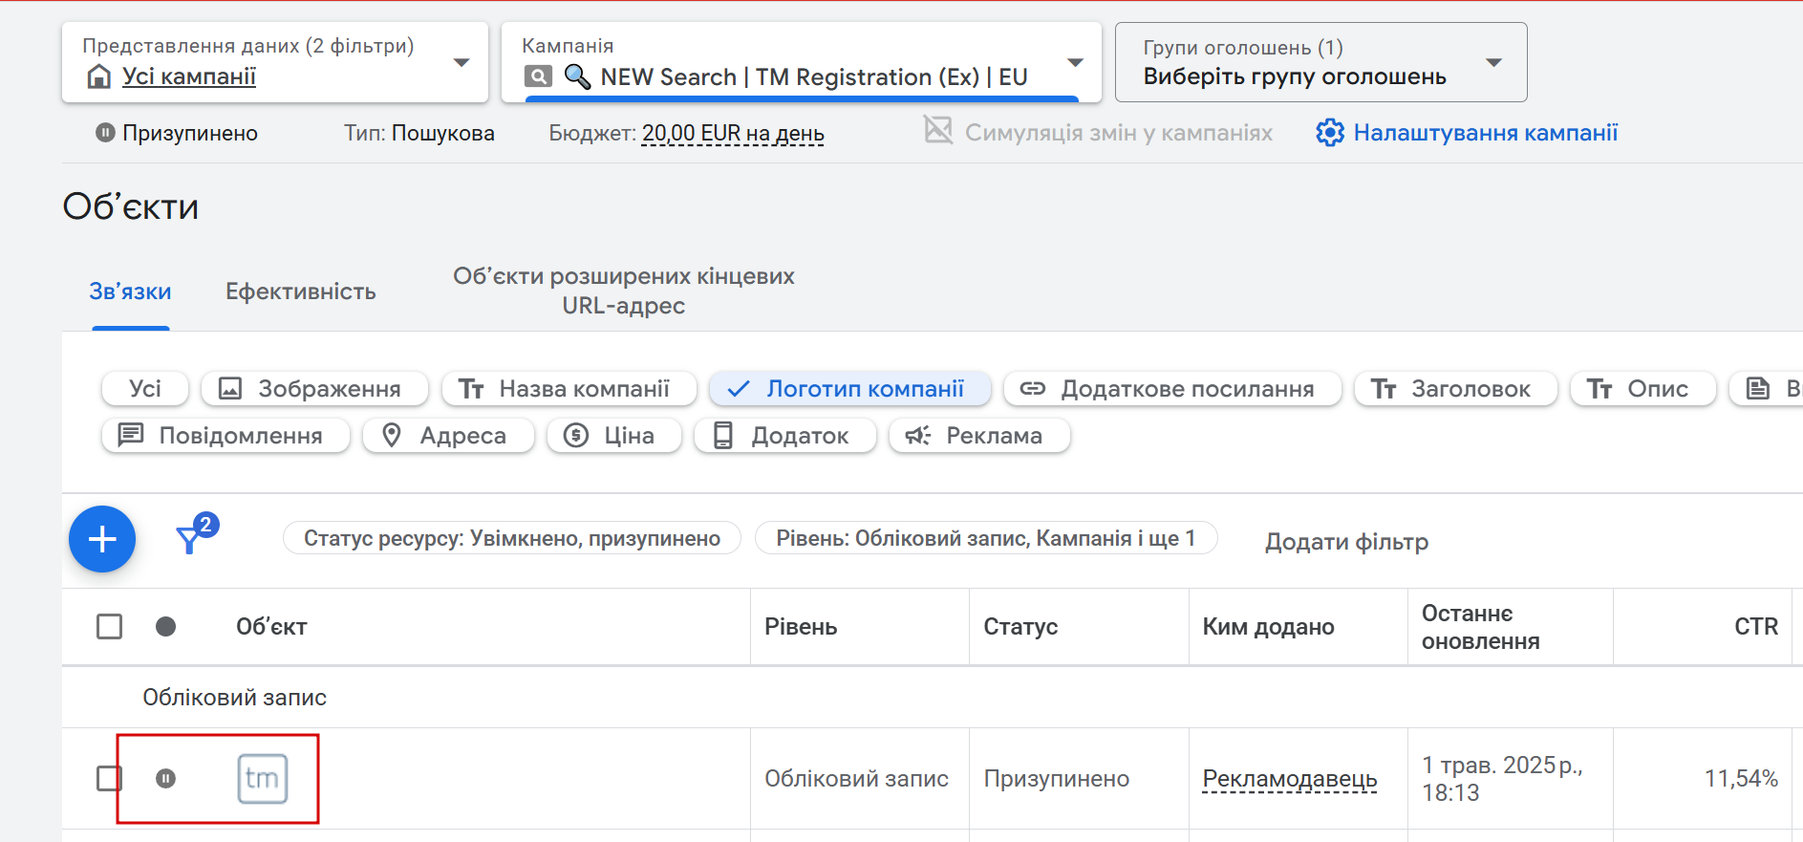Click the campaign settings gear icon

(1329, 133)
